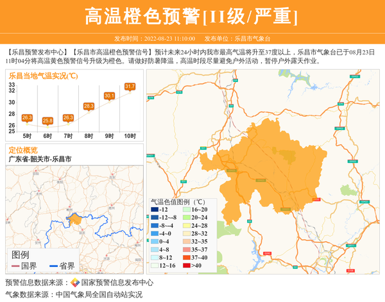Select the -12 dark blue color swatch
This screenshot has height=302, width=385.
pos(155,210)
